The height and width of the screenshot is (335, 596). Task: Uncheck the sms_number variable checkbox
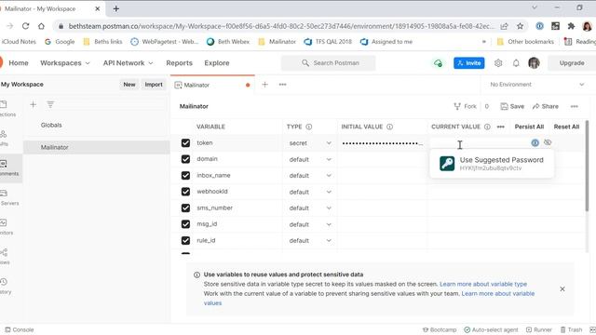click(185, 208)
